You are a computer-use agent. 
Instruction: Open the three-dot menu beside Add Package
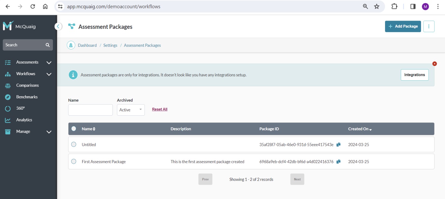click(x=429, y=26)
